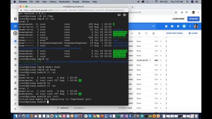This screenshot has width=212, height=119.
Task: Open the Google Cloud navigation hamburger menu
Action: click(15, 26)
